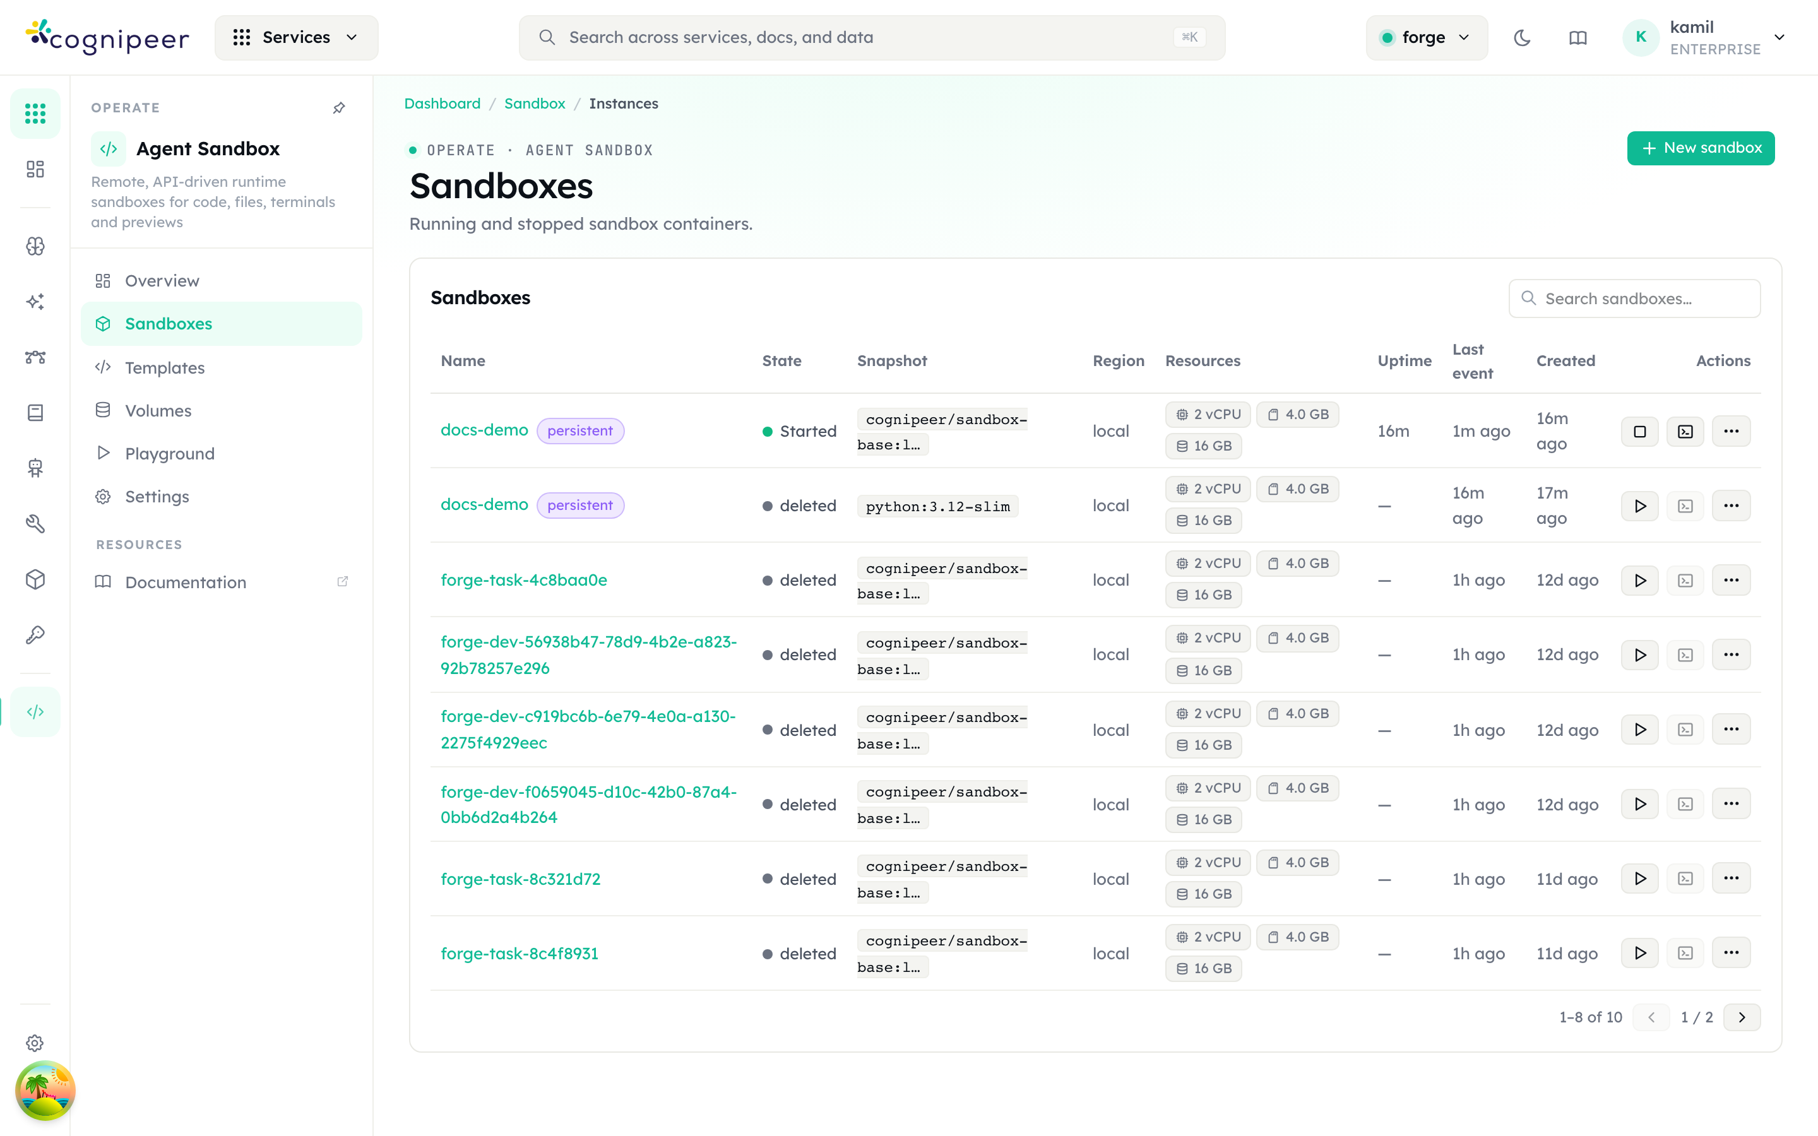Open terminal for Started docs-demo sandbox
The width and height of the screenshot is (1818, 1136).
(x=1685, y=431)
